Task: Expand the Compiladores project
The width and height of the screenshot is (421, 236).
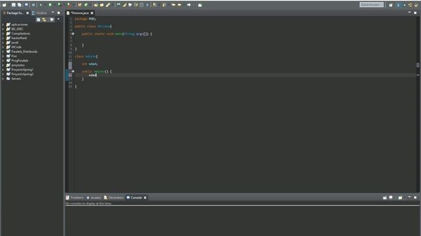Action: tap(3, 33)
